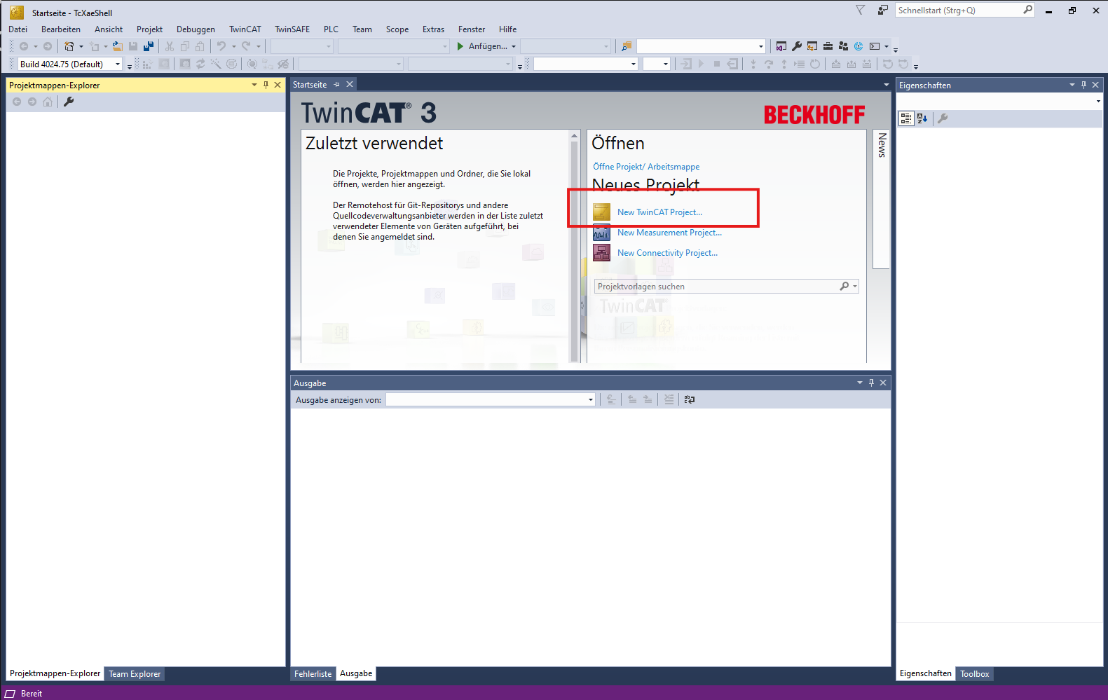Open the document list dropdown beside Startseite tabs

(x=886, y=85)
